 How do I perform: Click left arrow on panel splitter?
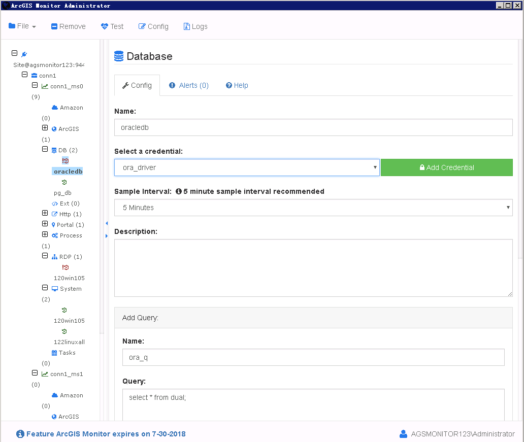(x=107, y=223)
